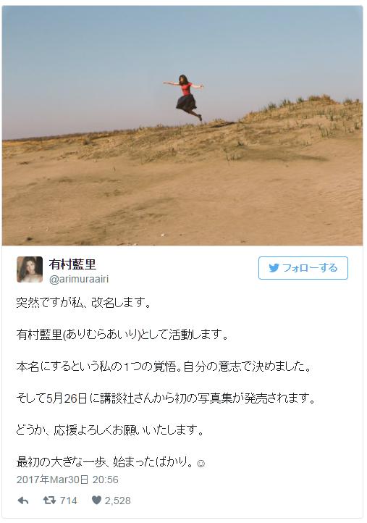Click the smiley emoji ending the tweet
This screenshot has width=367, height=523.
click(201, 464)
